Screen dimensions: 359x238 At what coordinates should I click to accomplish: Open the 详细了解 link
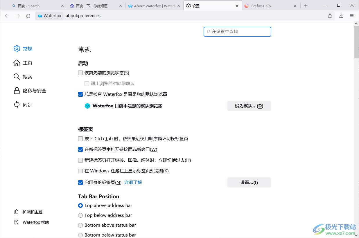[x=133, y=183]
